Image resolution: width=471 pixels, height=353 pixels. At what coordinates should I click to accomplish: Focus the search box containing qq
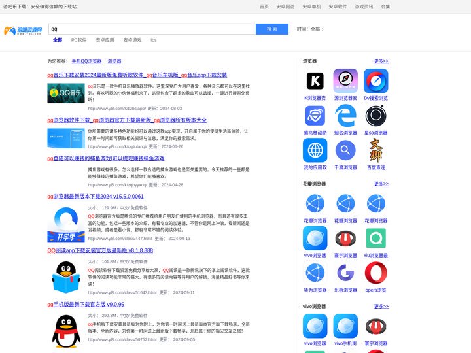point(152,29)
